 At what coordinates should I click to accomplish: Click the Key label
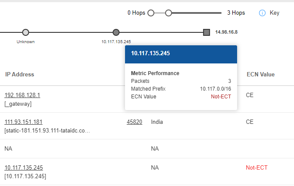(275, 13)
